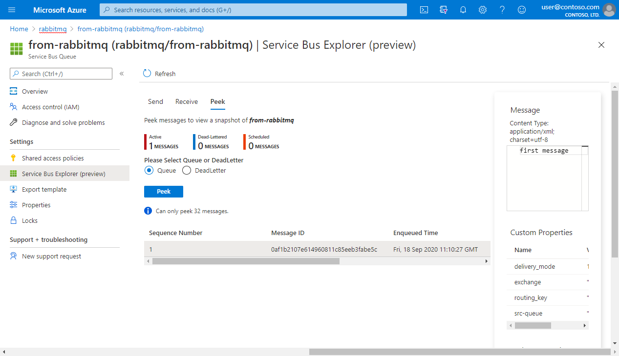
Task: Close the Service Bus Explorer blade
Action: (x=601, y=45)
